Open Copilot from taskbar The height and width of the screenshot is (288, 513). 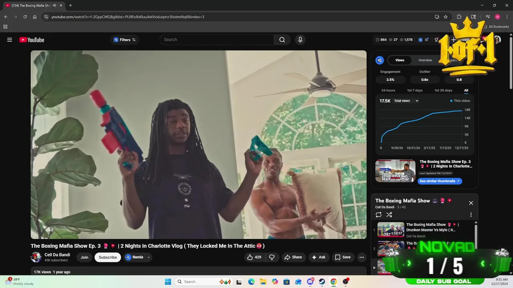[x=275, y=282]
